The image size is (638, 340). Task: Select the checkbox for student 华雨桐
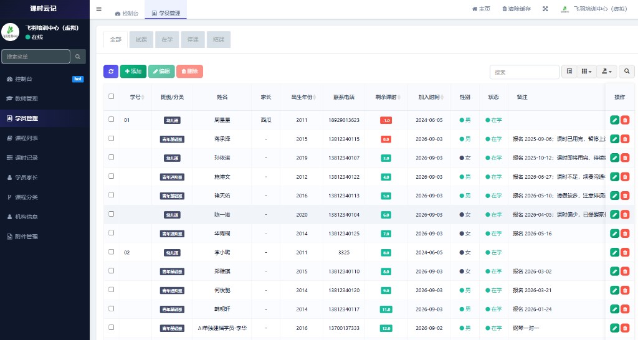pyautogui.click(x=112, y=233)
